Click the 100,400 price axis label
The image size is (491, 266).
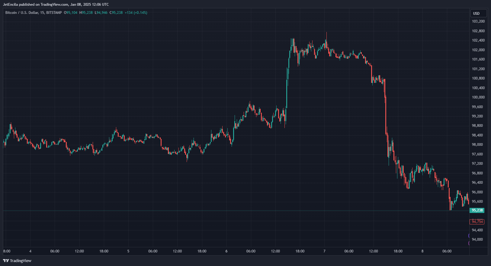pyautogui.click(x=478, y=88)
